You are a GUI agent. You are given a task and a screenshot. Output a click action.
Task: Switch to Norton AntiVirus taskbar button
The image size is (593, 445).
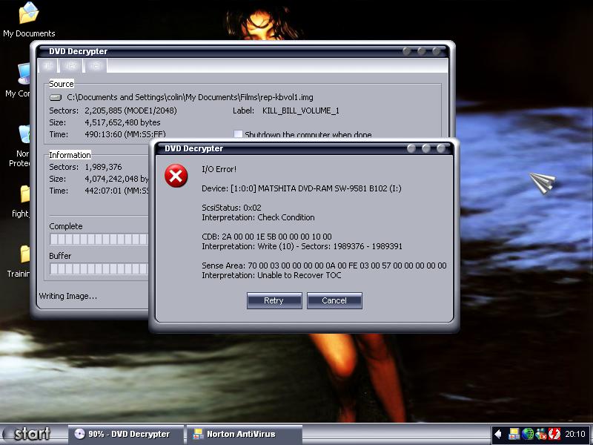point(245,434)
